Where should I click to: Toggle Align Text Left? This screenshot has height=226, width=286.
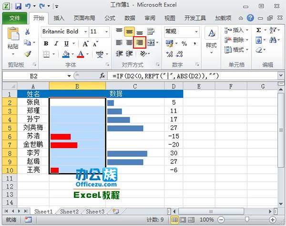119,43
